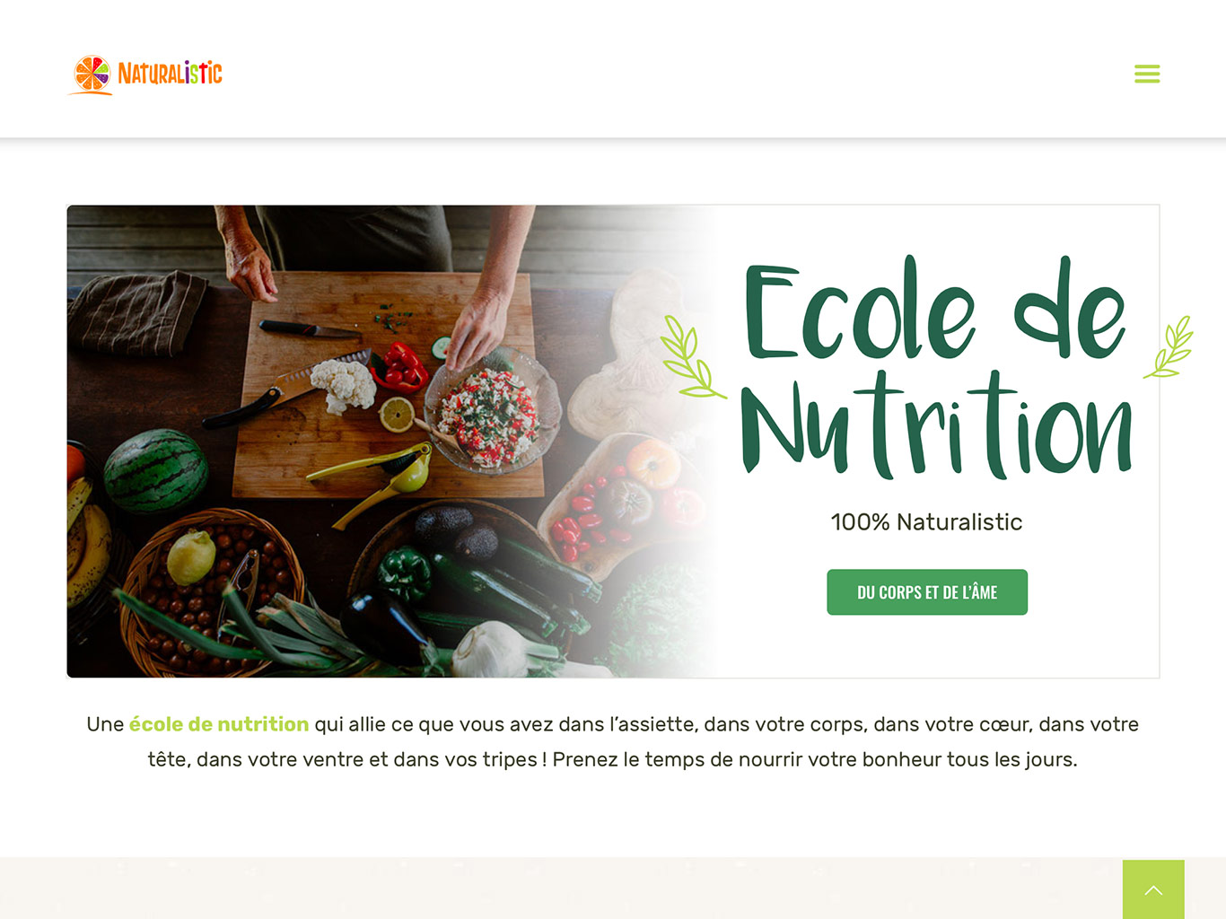The height and width of the screenshot is (919, 1226).
Task: Click the striped cloth napkin in the photo
Action: pyautogui.click(x=139, y=311)
